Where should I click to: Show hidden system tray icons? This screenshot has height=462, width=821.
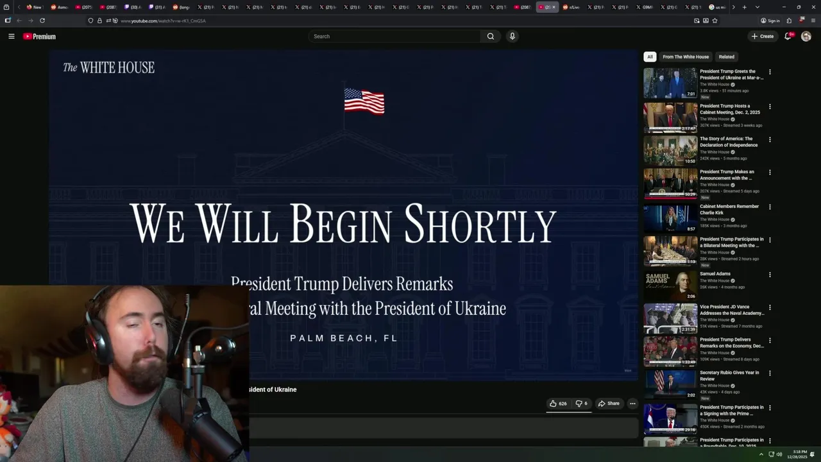762,454
